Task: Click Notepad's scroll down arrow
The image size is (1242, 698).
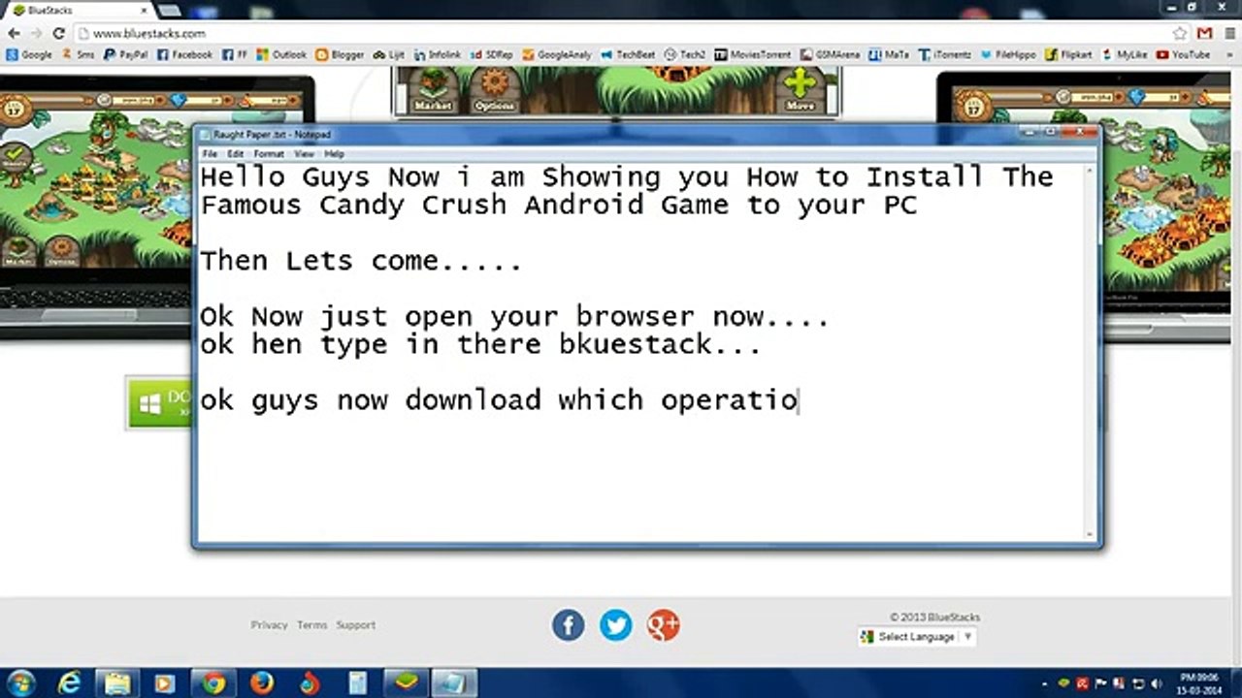Action: [x=1090, y=534]
